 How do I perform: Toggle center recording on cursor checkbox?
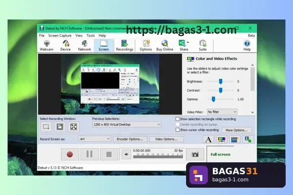tap(178, 124)
